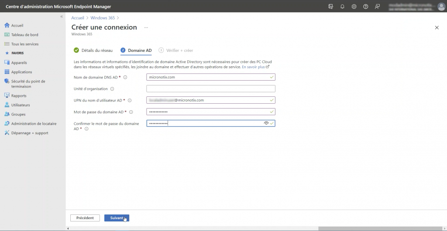Screen dimensions: 447x231
Task: Show info for Confirmer le mot de passe
Action: click(87, 129)
